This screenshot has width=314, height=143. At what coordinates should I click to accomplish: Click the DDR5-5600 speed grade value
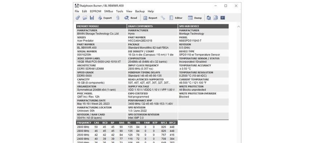pos(84,76)
